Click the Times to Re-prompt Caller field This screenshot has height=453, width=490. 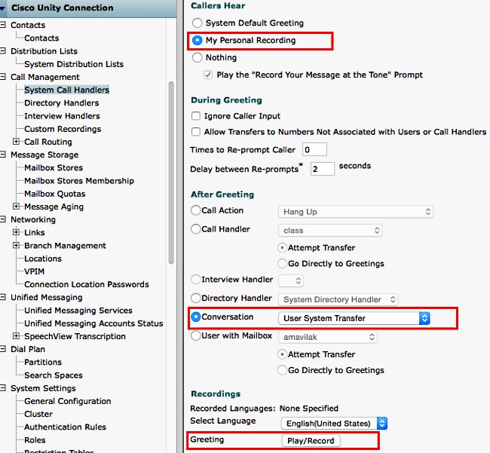pos(314,149)
